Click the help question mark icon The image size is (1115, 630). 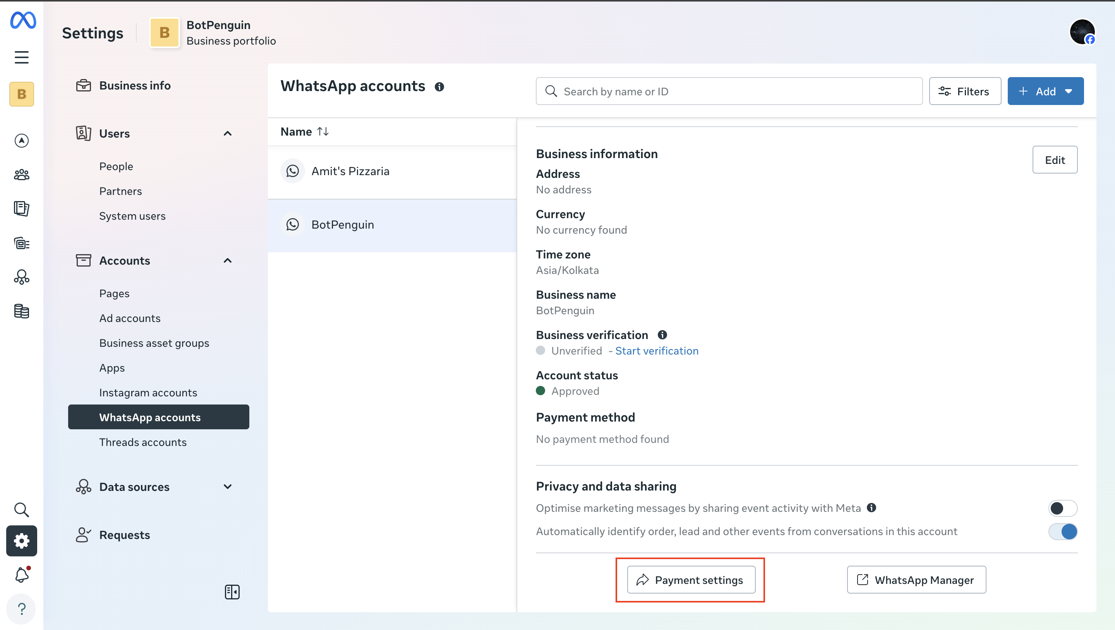pyautogui.click(x=22, y=609)
